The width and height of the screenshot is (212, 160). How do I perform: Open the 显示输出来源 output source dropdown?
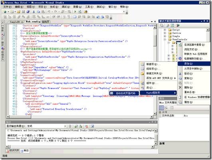point(65,126)
